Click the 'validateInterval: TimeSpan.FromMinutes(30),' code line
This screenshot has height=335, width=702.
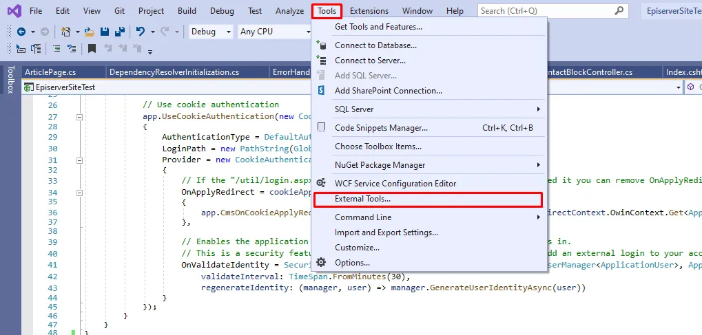(306, 277)
